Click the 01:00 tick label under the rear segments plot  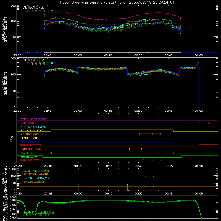click(x=199, y=111)
